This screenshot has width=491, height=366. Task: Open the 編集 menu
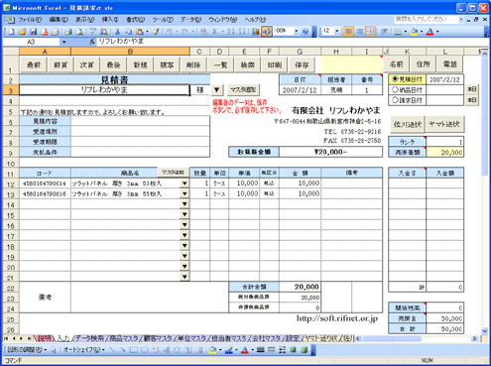[59, 20]
